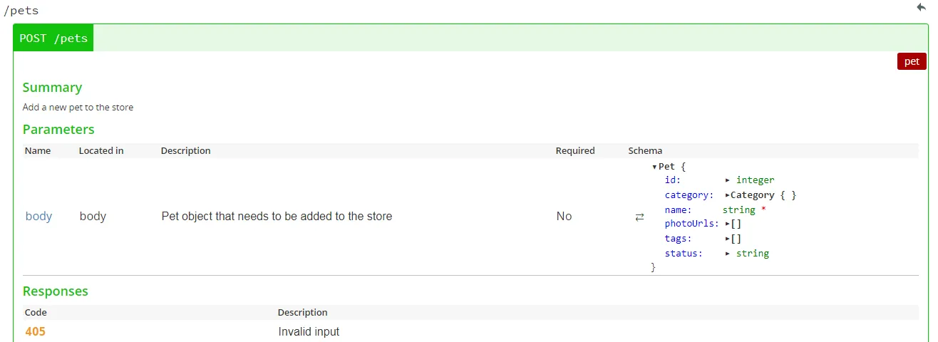Image resolution: width=938 pixels, height=342 pixels.
Task: Expand the Category object
Action: pyautogui.click(x=728, y=195)
